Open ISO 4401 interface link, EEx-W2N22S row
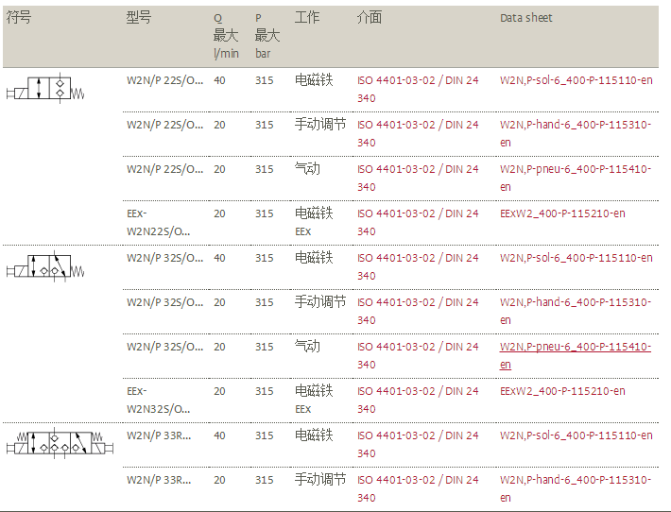671x512 pixels. tap(418, 222)
